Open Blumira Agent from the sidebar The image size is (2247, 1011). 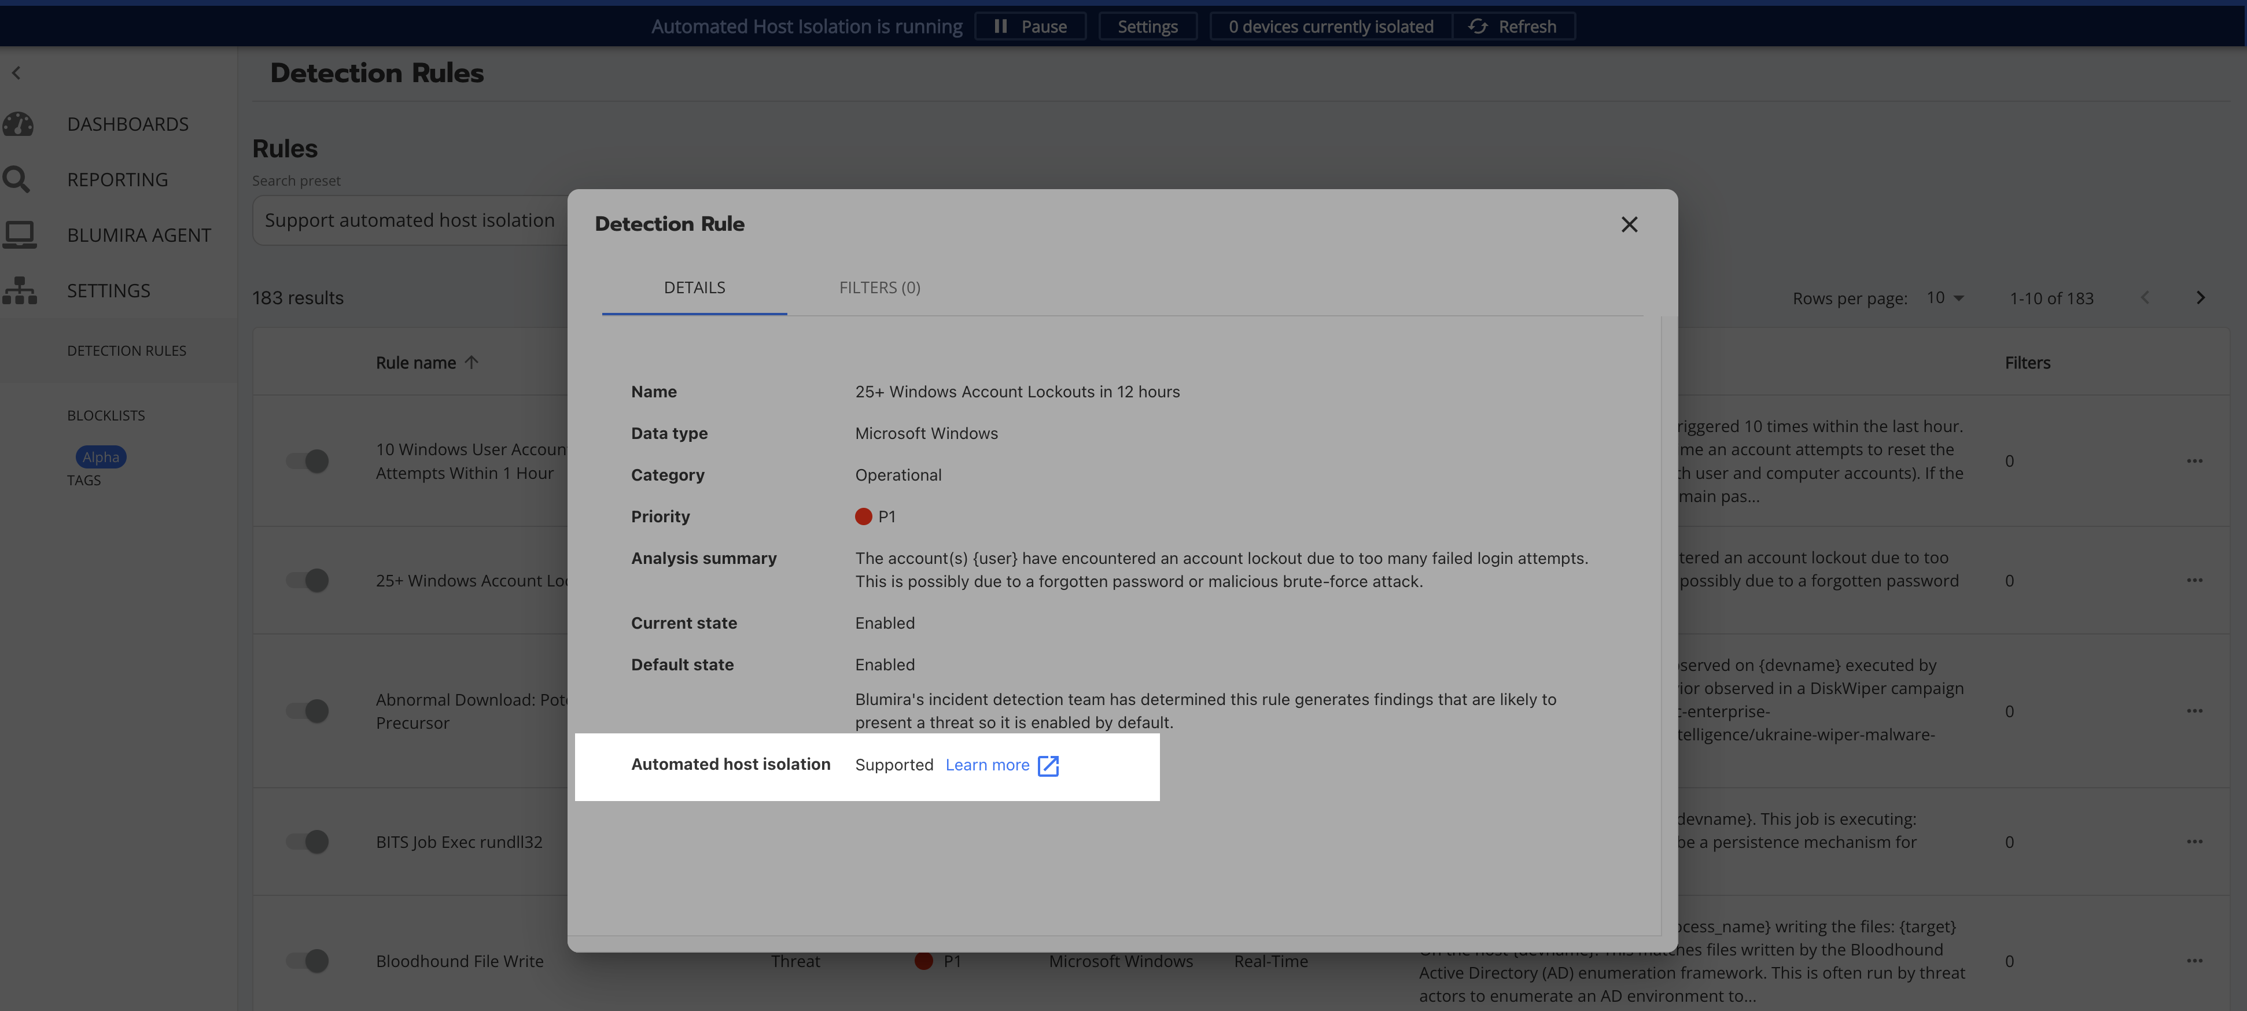pyautogui.click(x=139, y=234)
